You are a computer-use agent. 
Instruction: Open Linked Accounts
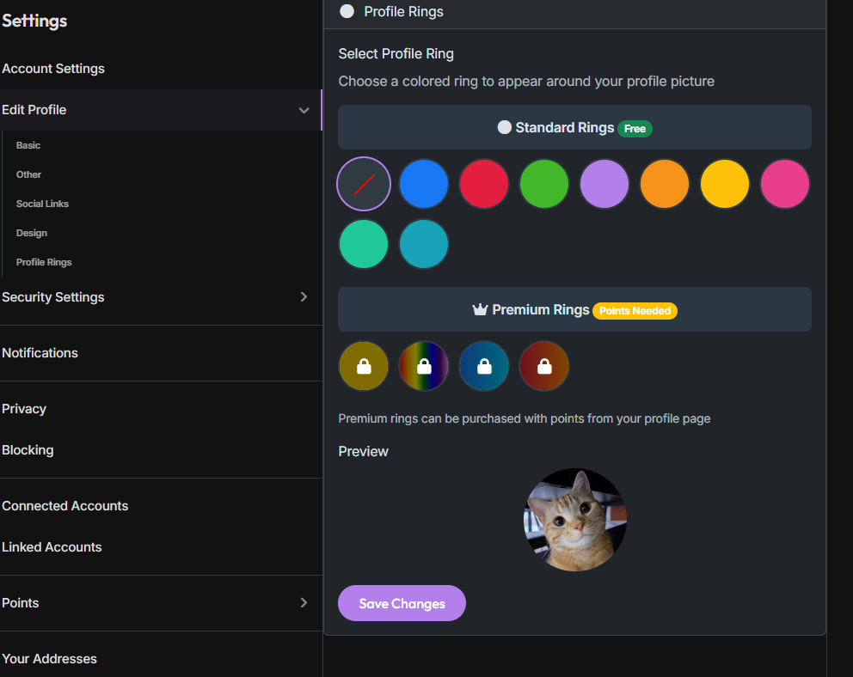(52, 547)
